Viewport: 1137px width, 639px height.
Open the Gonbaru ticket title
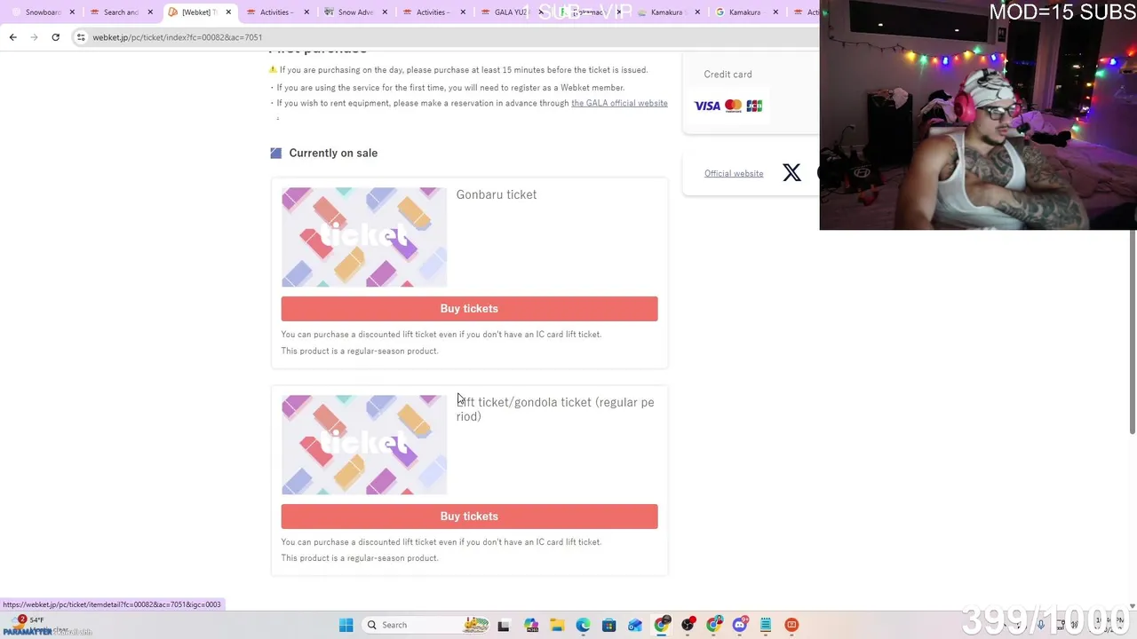click(x=496, y=194)
